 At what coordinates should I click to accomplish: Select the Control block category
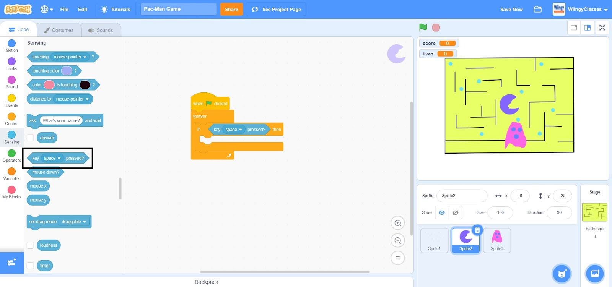point(11,119)
